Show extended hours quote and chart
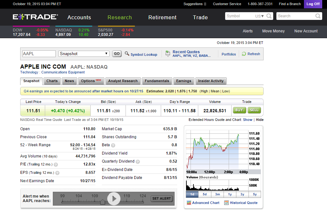The height and width of the screenshot is (212, 327). click(248, 120)
